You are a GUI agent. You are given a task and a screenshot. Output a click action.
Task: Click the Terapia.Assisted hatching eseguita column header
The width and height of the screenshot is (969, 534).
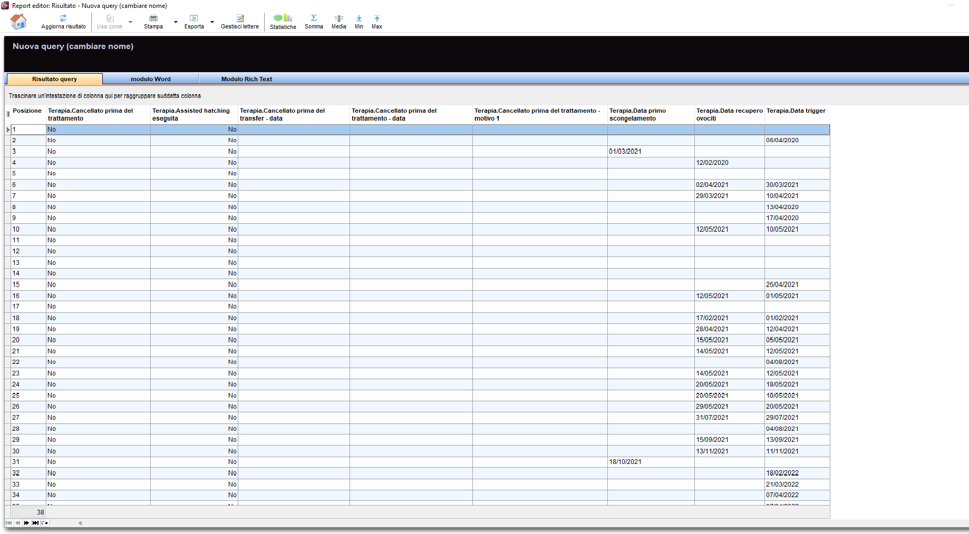pyautogui.click(x=194, y=114)
